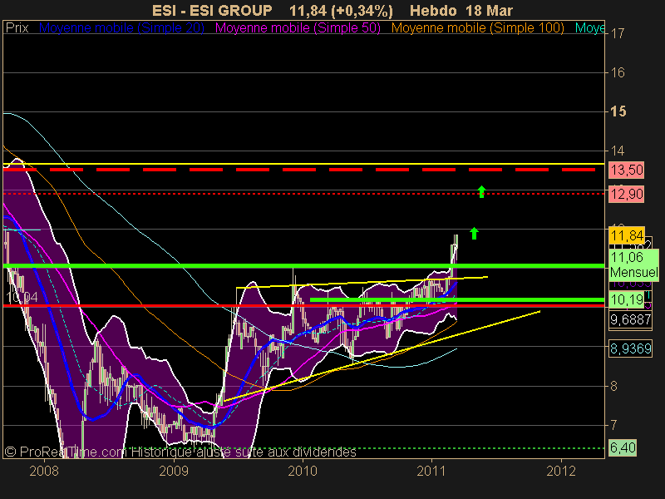Click the '9,6887' price label
The height and width of the screenshot is (499, 665).
(630, 319)
